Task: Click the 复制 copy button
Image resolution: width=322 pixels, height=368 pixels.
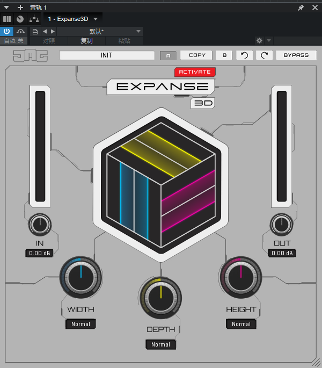Action: pos(86,41)
